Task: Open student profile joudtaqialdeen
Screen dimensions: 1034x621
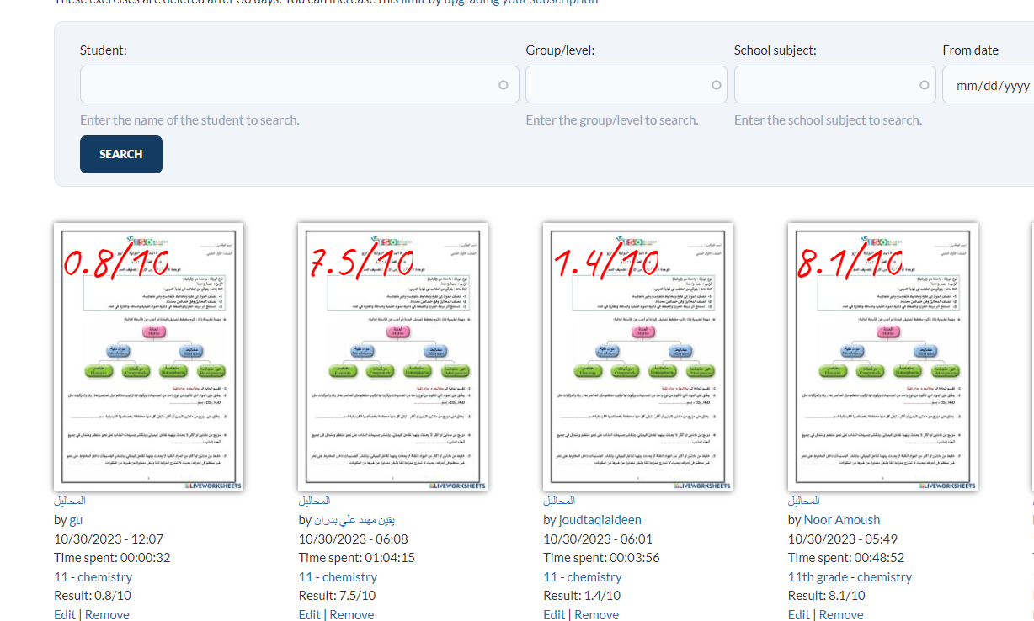Action: click(x=600, y=520)
